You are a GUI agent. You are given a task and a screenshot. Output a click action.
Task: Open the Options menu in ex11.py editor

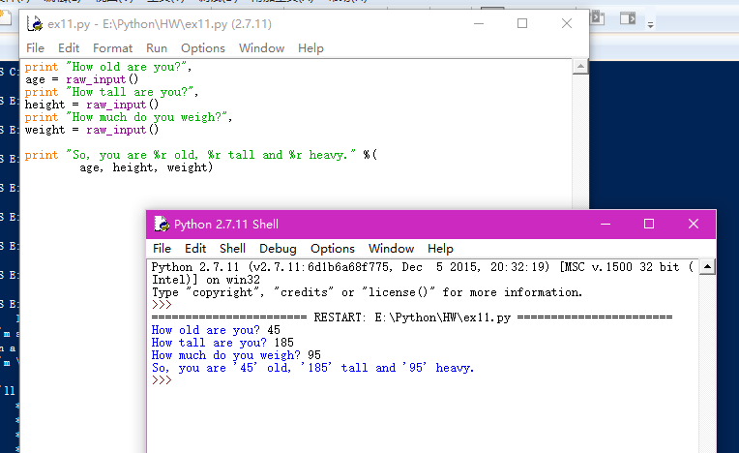[203, 47]
